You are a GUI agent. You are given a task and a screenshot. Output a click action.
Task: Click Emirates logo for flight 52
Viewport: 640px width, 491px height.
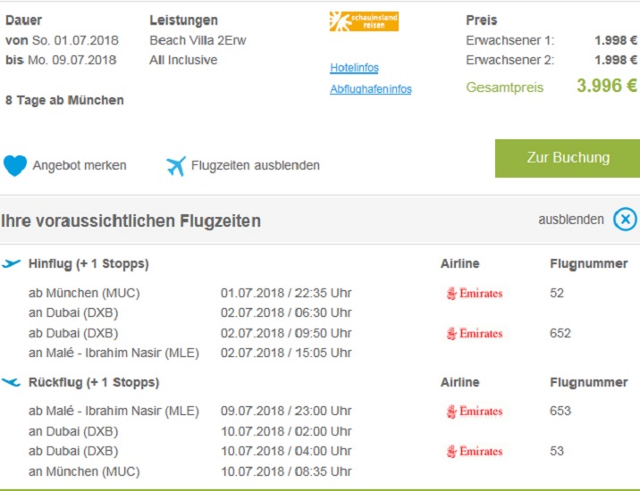(475, 293)
